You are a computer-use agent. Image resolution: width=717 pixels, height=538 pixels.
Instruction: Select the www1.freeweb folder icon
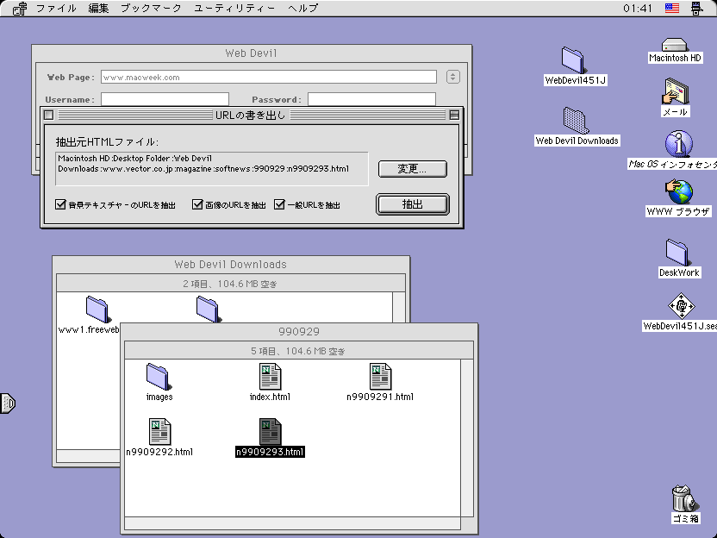[x=97, y=310]
